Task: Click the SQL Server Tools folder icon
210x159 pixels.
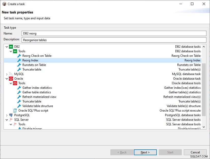Action: point(15,124)
